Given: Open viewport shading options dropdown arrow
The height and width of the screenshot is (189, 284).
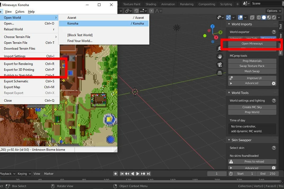Looking at the screenshot, I should coord(279,17).
